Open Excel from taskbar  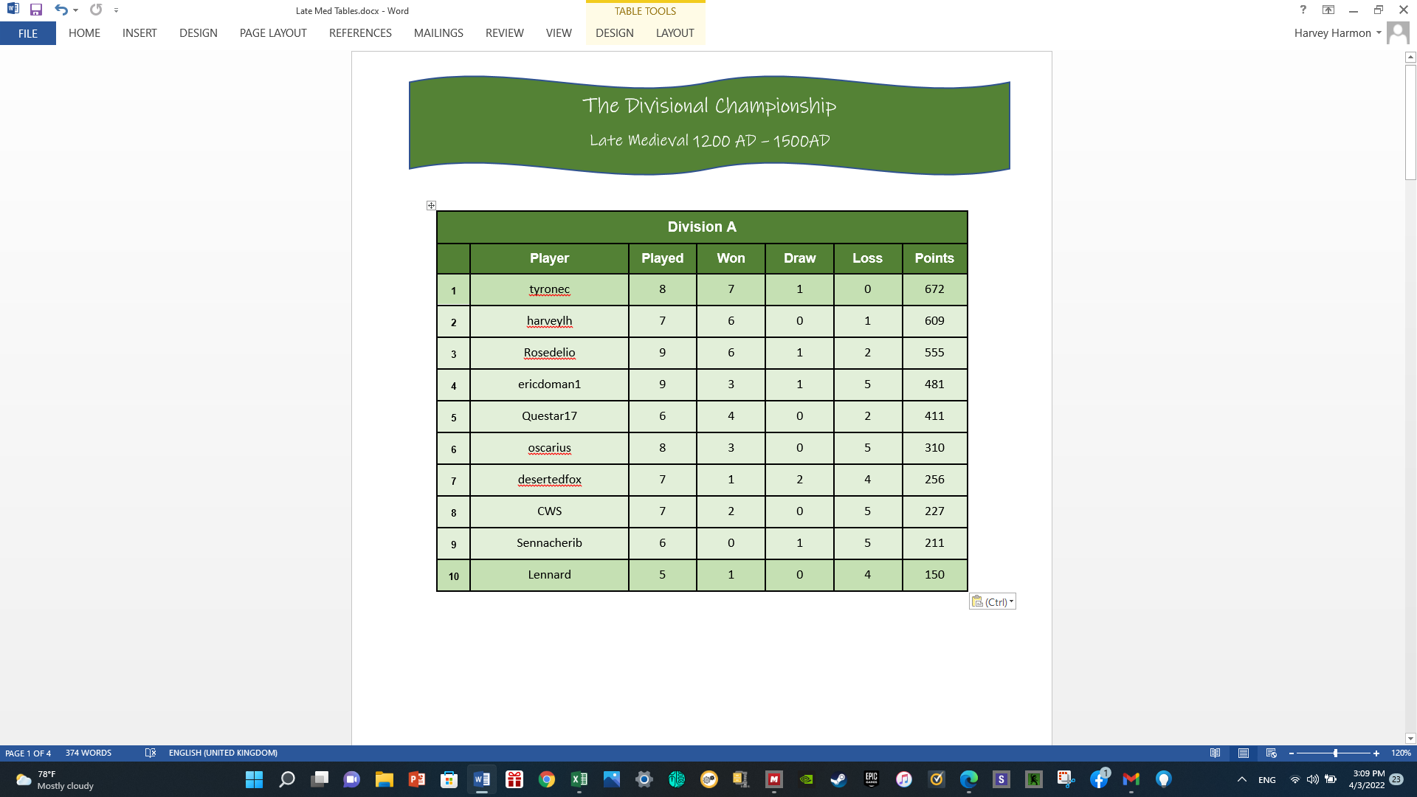pyautogui.click(x=579, y=779)
